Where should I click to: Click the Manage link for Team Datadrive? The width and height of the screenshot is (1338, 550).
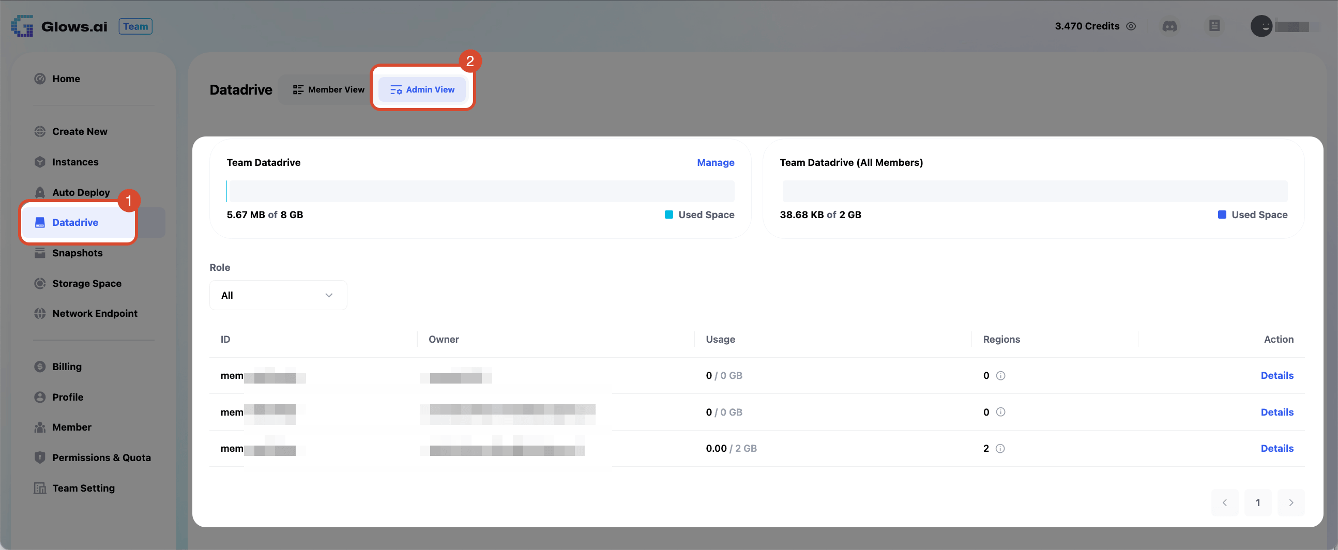[716, 162]
